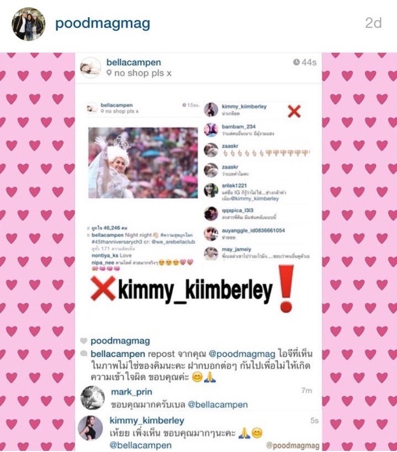This screenshot has height=452, width=397.
Task: Click the comment bubble icon beside bellacampen caption
Action: point(83,354)
